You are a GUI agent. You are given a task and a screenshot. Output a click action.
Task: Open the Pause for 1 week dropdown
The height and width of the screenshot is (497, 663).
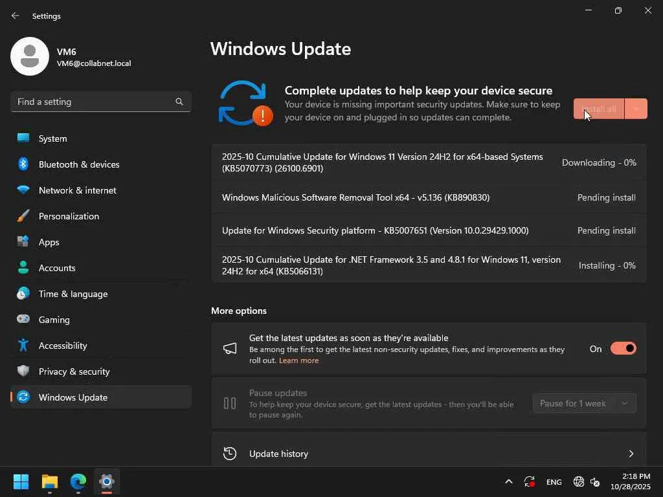585,403
